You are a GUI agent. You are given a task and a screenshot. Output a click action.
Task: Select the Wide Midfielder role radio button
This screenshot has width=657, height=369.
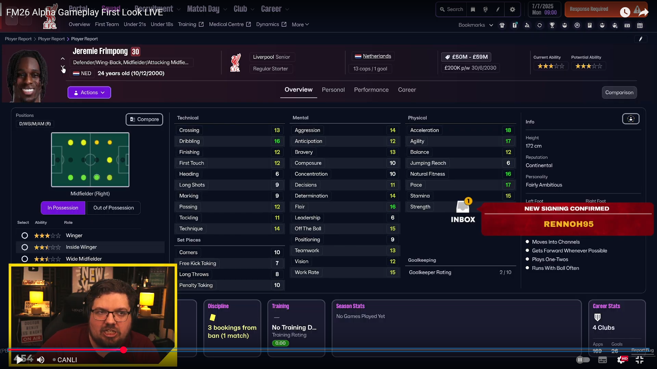click(x=25, y=259)
